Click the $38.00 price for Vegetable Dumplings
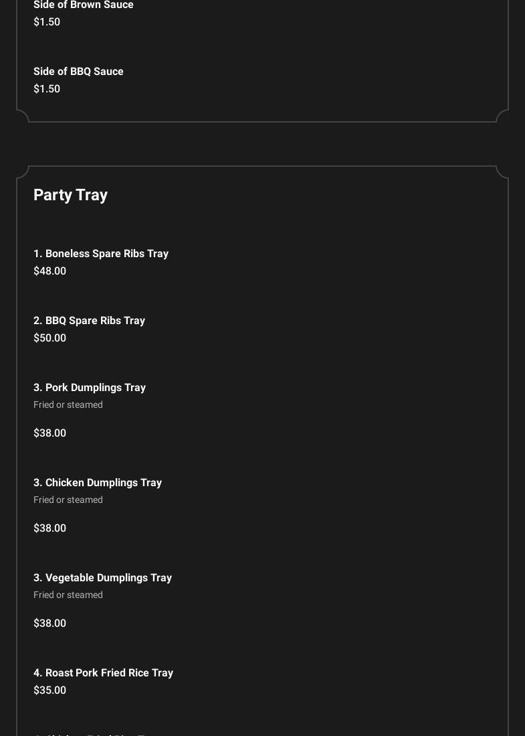This screenshot has height=736, width=525. point(49,623)
